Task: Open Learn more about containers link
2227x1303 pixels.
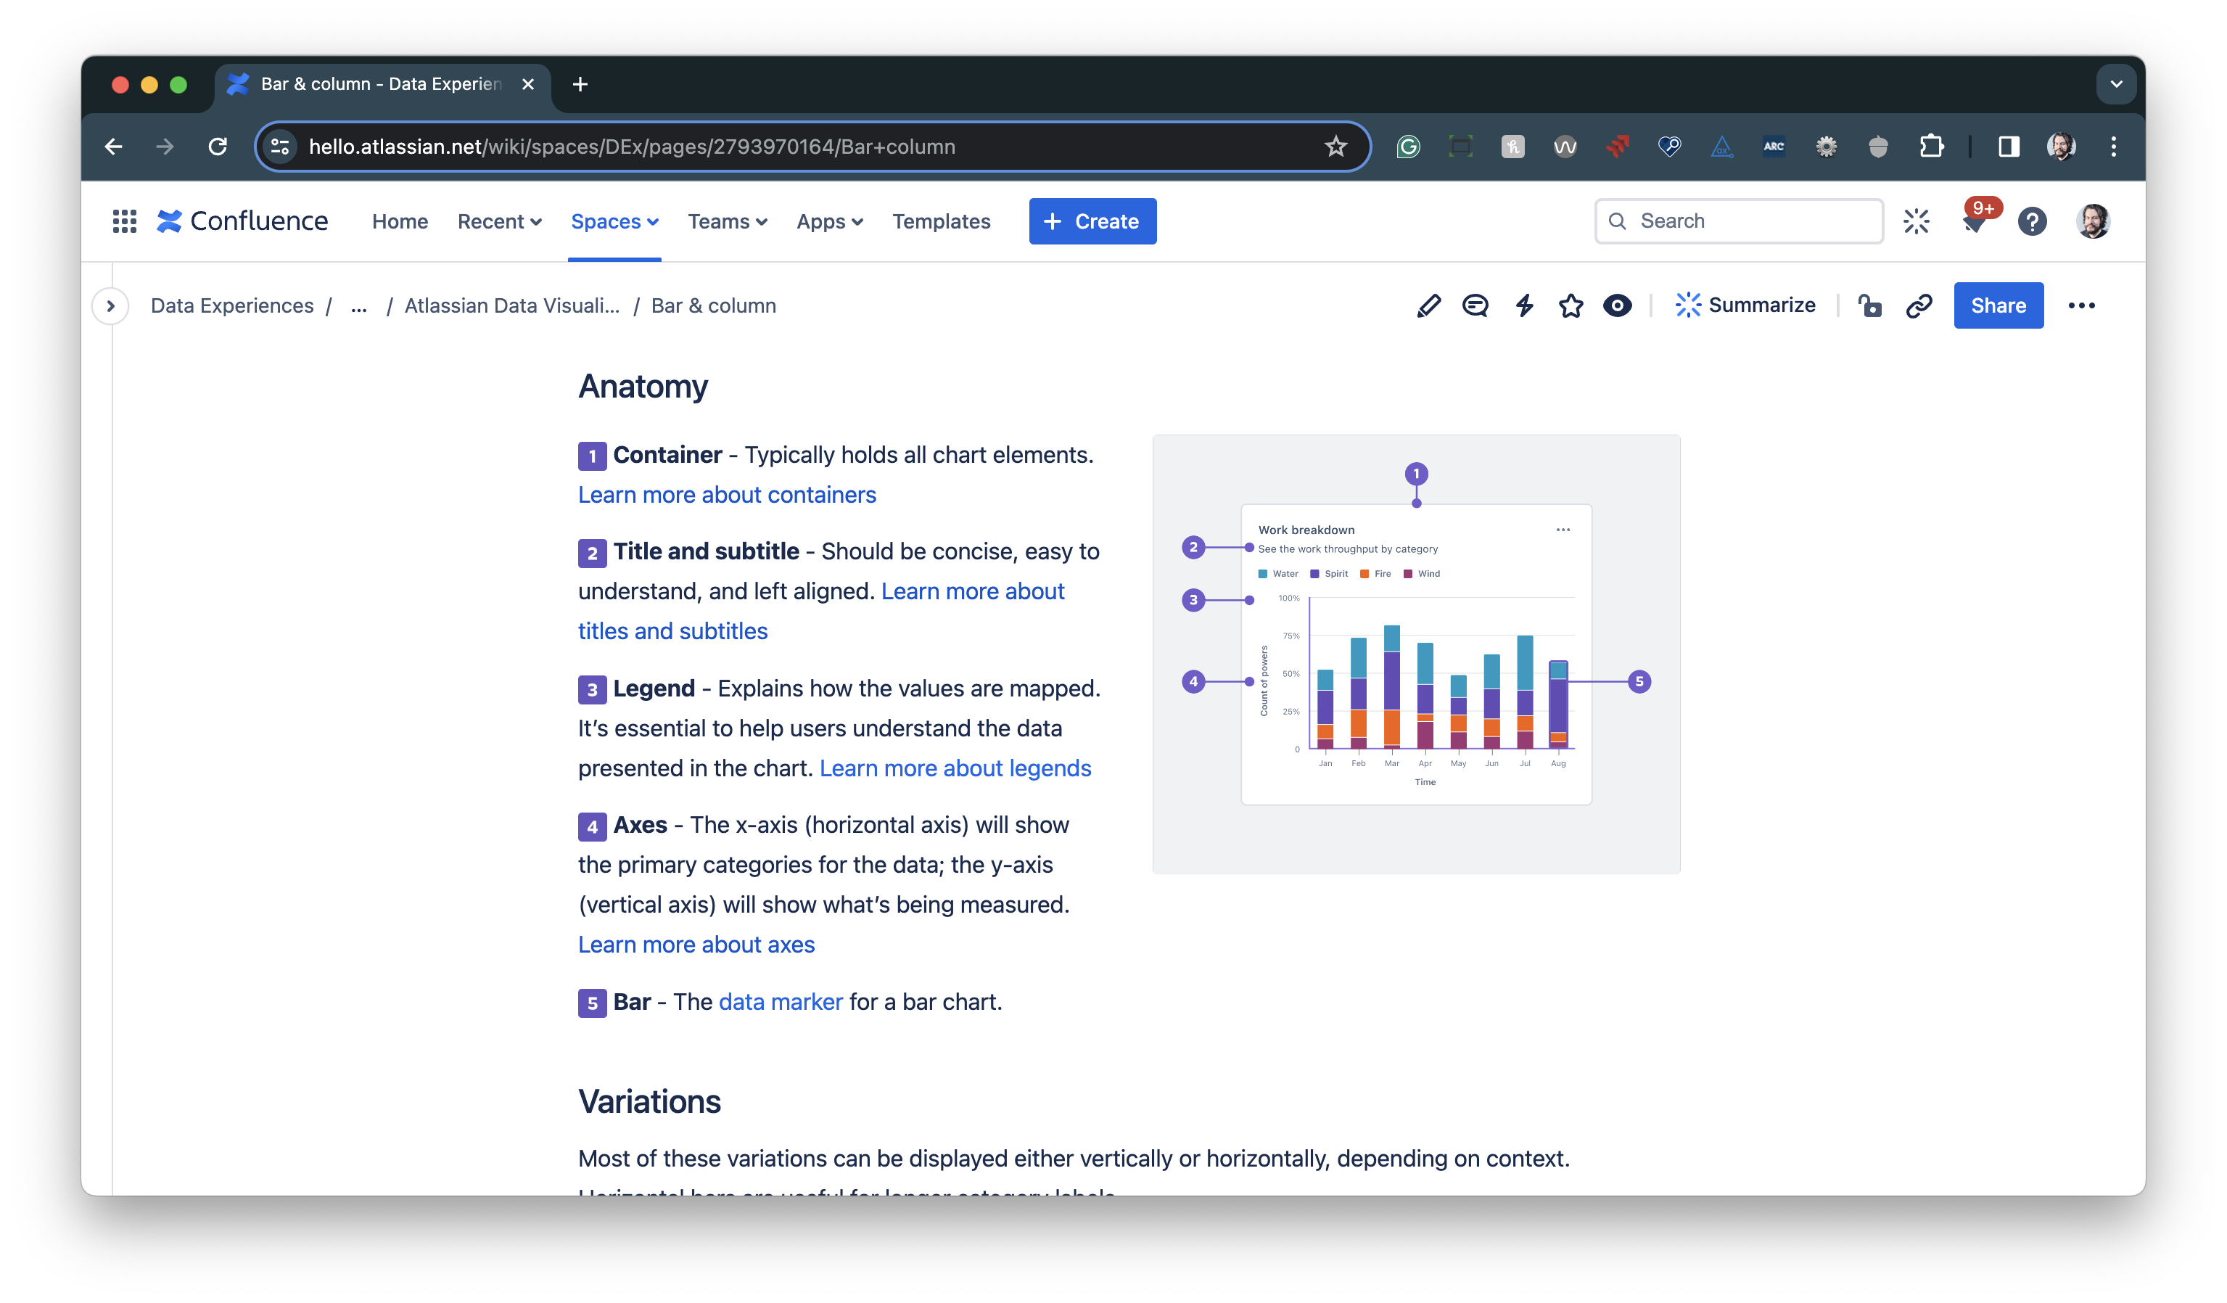Action: click(x=726, y=495)
